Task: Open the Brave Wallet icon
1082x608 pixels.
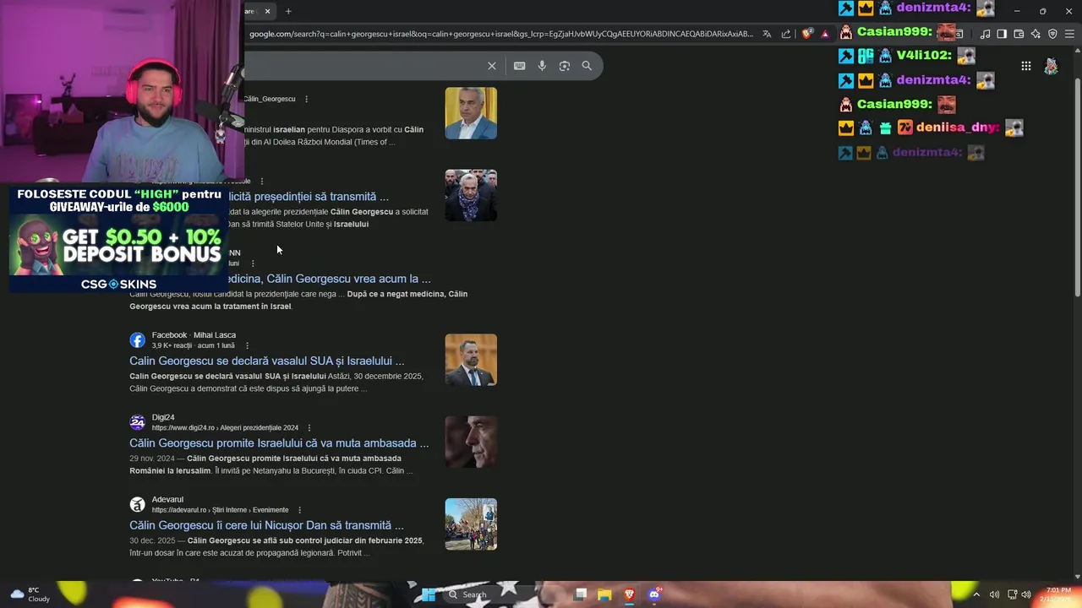Action: click(1019, 34)
